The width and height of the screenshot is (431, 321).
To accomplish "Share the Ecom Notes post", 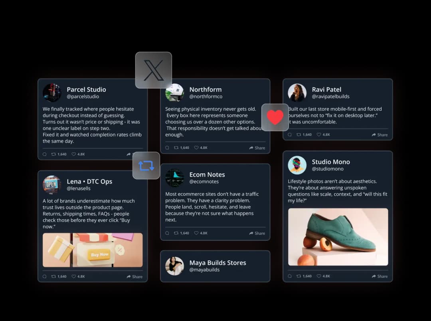I will click(257, 233).
